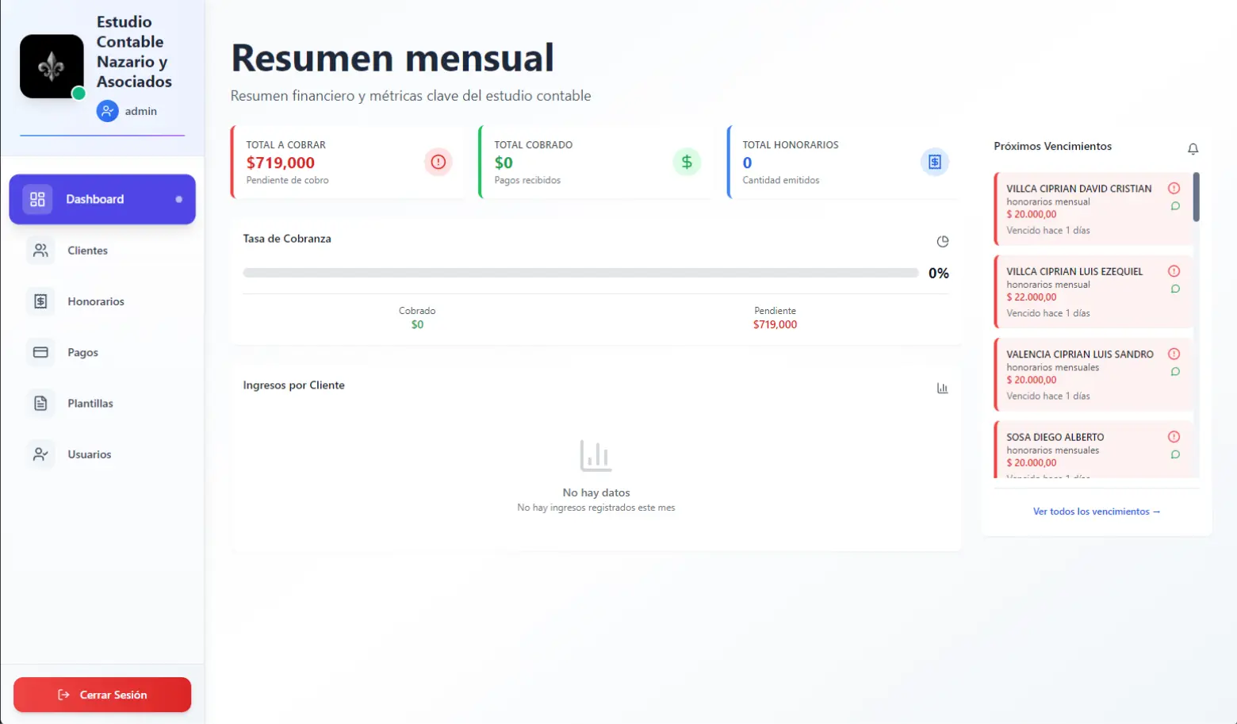Select the Usuarios icon in the sidebar

(40, 454)
